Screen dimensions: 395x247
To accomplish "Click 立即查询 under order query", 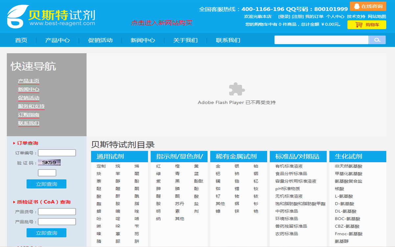I will coord(46,184).
